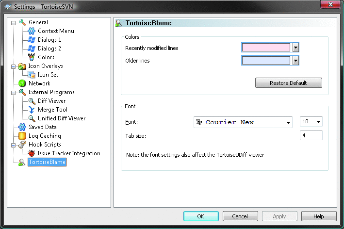Image resolution: width=344 pixels, height=229 pixels.
Task: Open the Older lines color dropdown arrow
Action: tap(296, 61)
